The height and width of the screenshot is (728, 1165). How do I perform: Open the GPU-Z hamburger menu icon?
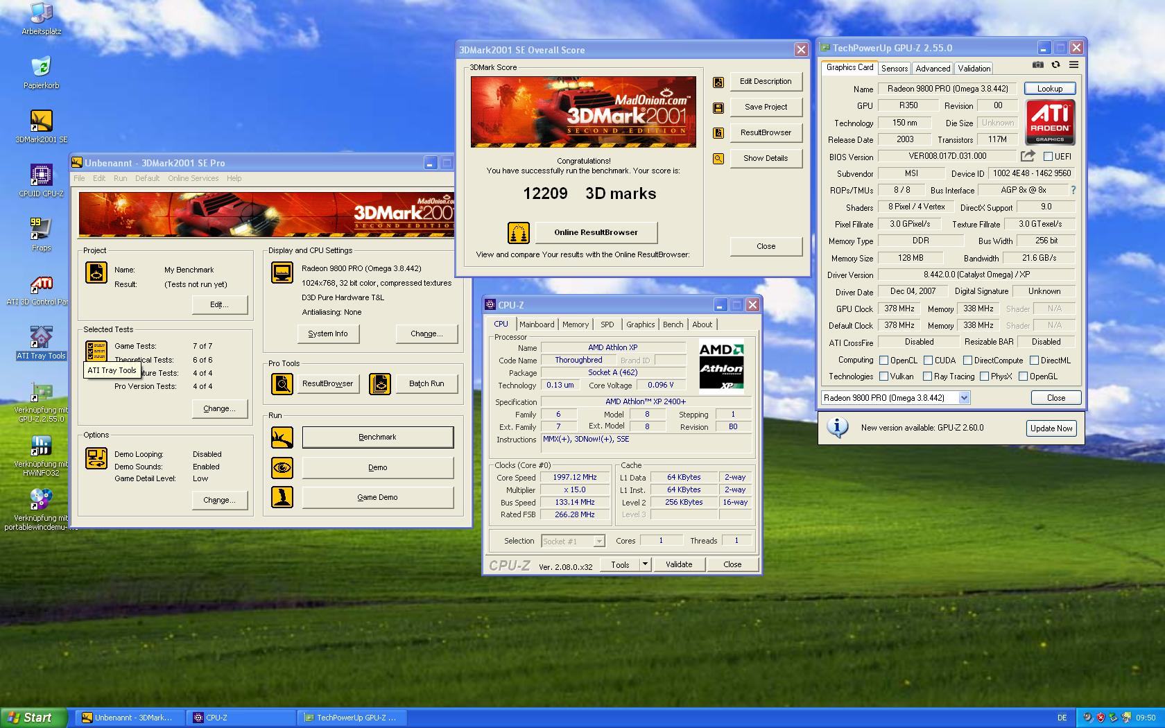point(1073,65)
